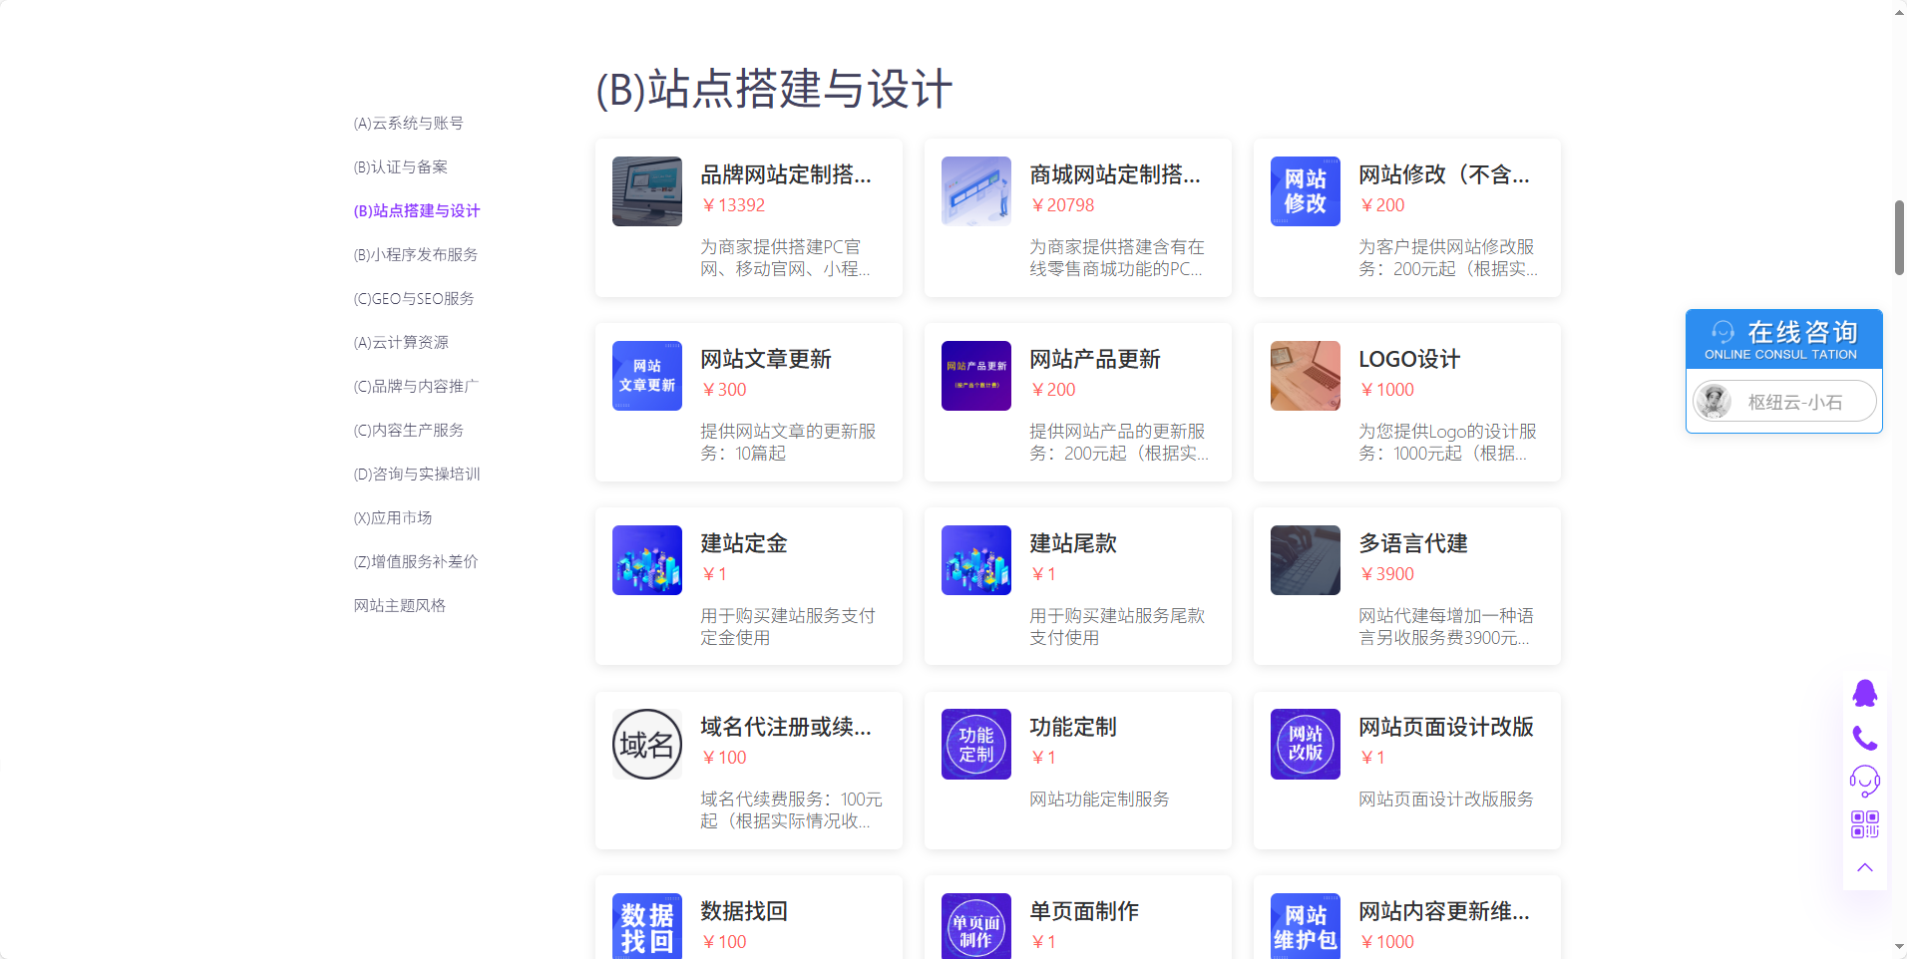Click the QQ penguin contact icon

click(1864, 693)
